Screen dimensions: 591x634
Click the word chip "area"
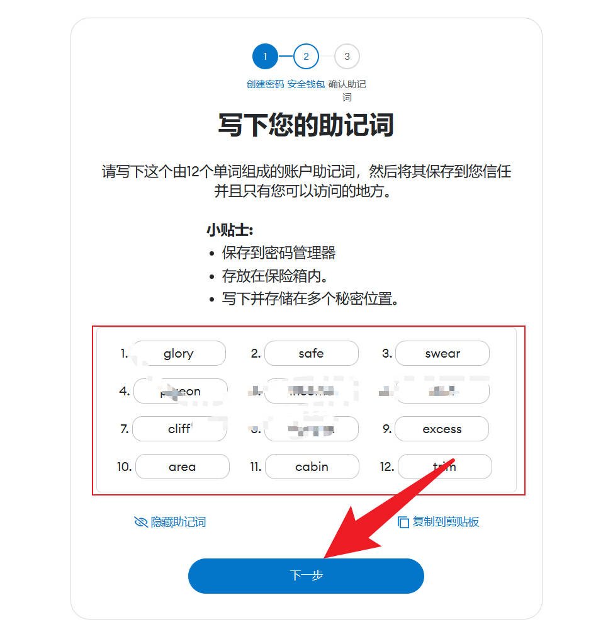click(183, 467)
